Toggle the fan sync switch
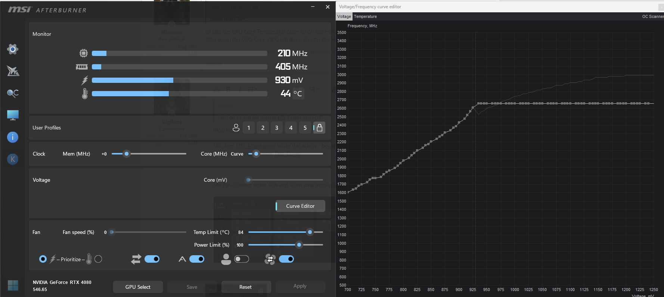The image size is (664, 297). pos(286,259)
